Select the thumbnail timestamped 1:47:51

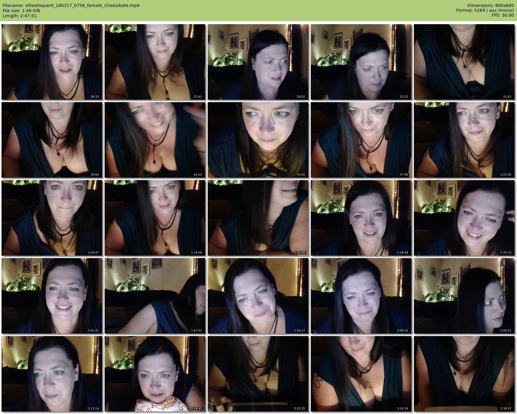coord(155,296)
